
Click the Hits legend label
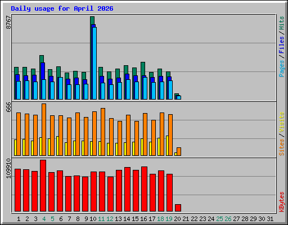tap(281, 23)
